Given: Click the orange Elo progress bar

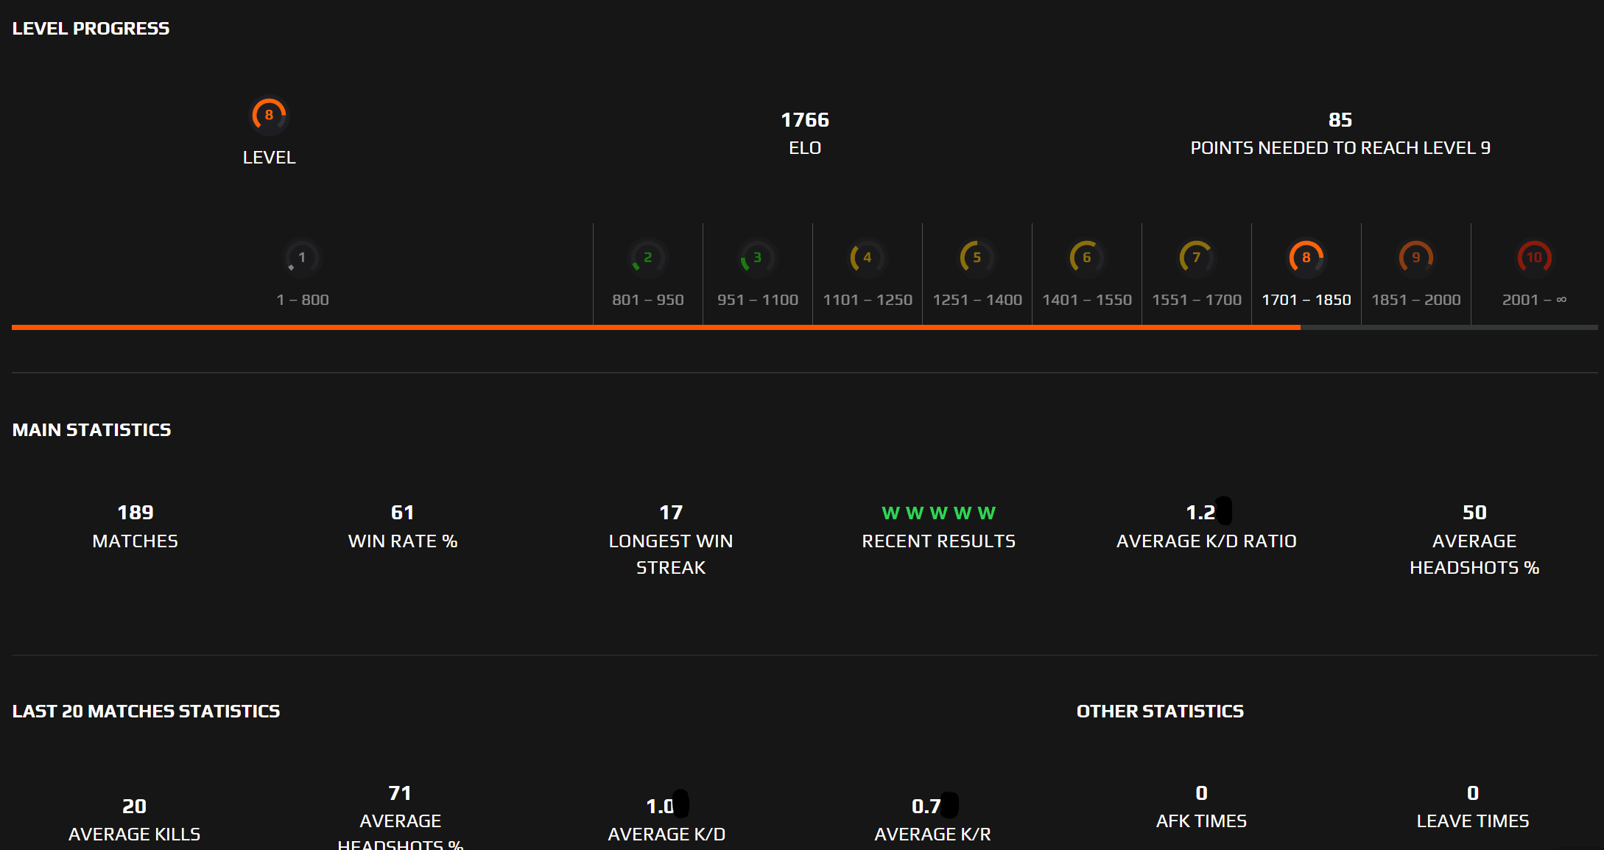Looking at the screenshot, I should (656, 327).
